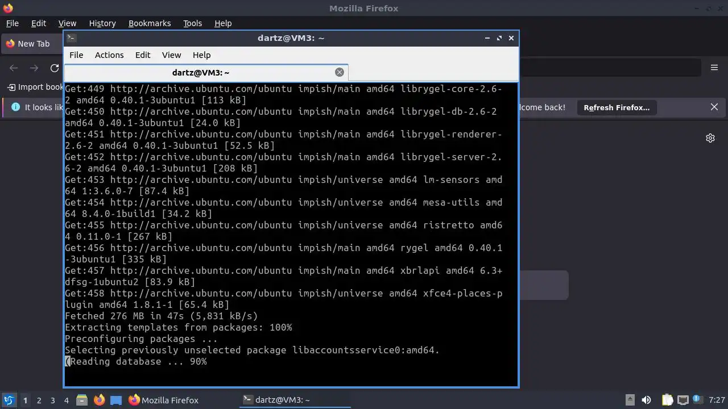Open the Firefox File menu
This screenshot has height=409, width=728.
tap(12, 23)
